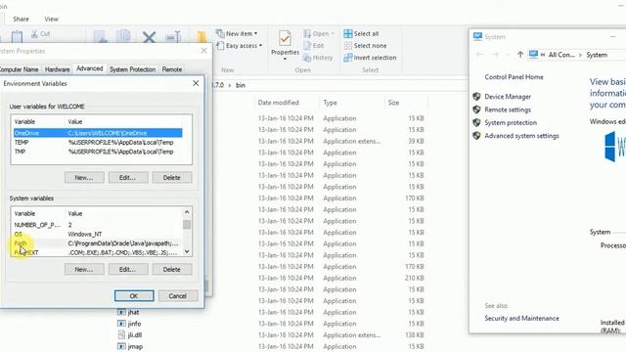Viewport: 626px width, 352px height.
Task: Select the Remote tab
Action: (172, 69)
